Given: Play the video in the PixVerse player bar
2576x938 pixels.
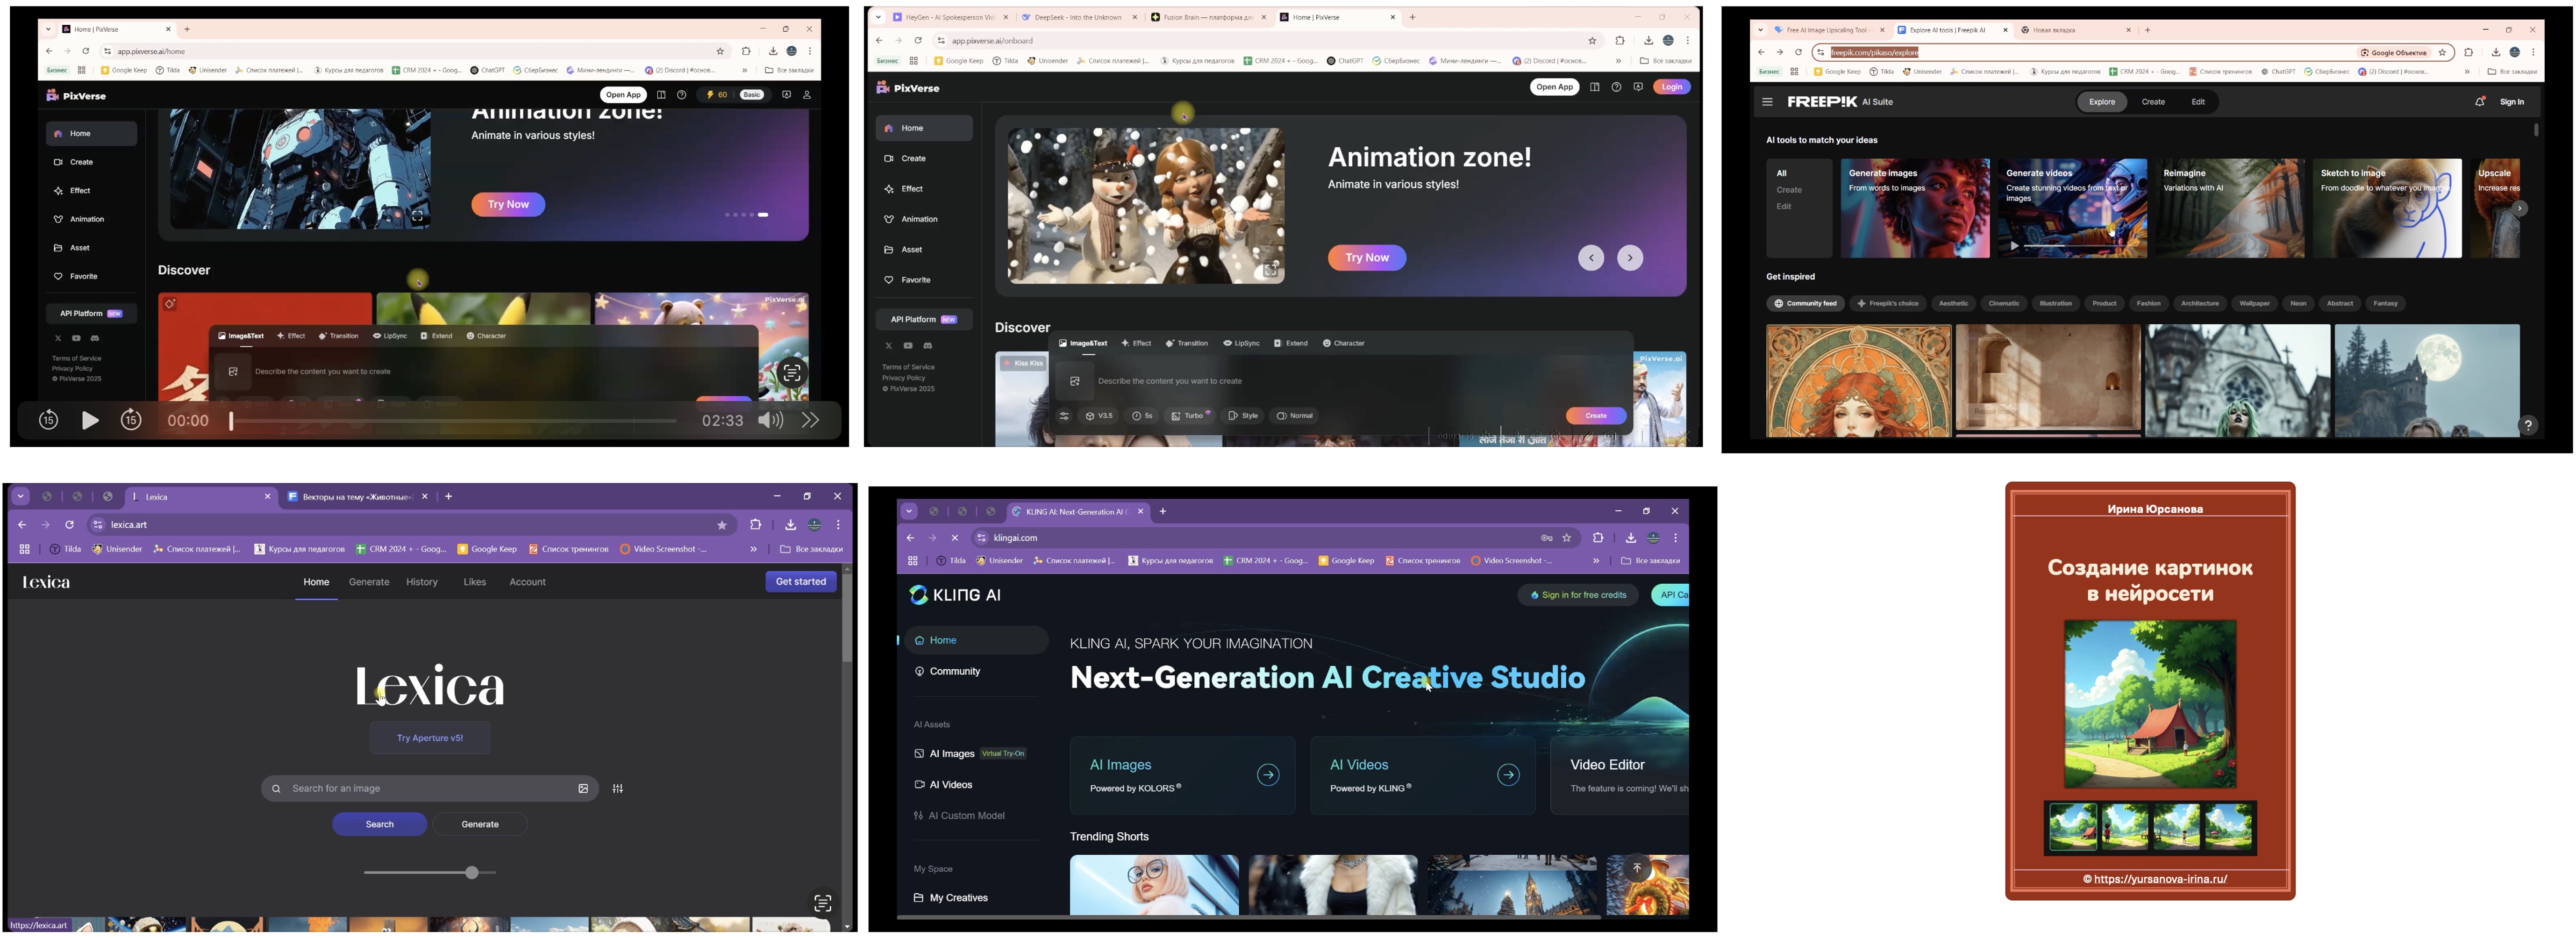Looking at the screenshot, I should pos(90,420).
